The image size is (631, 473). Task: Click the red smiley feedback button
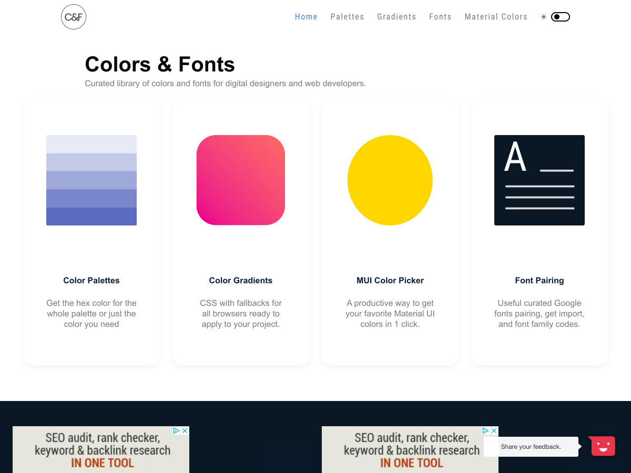click(603, 446)
